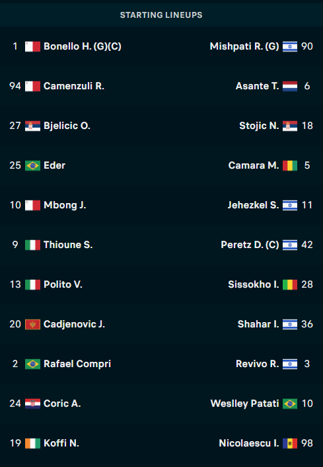Screen dimensions: 323x467
Task: Select Weslley Patati from the lineup
Action: [245, 403]
